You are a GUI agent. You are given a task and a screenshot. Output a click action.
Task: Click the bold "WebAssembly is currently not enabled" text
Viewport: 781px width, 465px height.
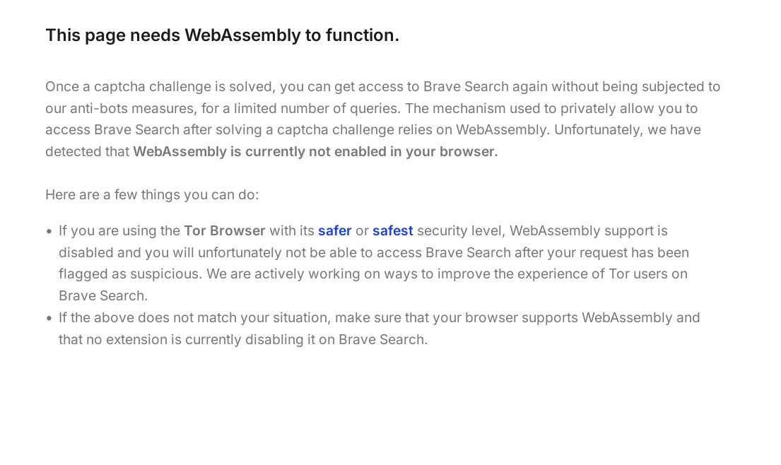[315, 151]
